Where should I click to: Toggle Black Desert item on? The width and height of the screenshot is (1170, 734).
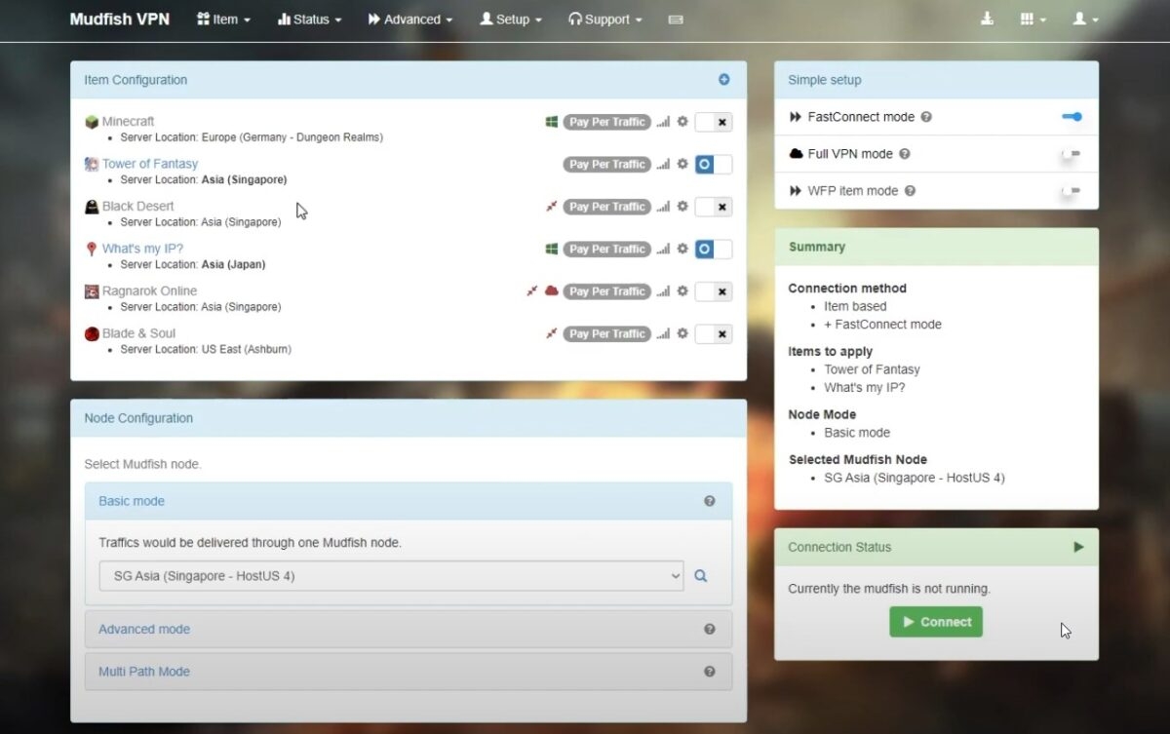pyautogui.click(x=713, y=207)
